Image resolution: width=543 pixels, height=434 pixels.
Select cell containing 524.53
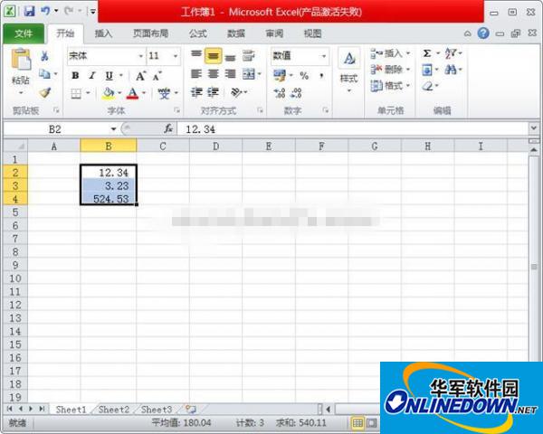[109, 199]
